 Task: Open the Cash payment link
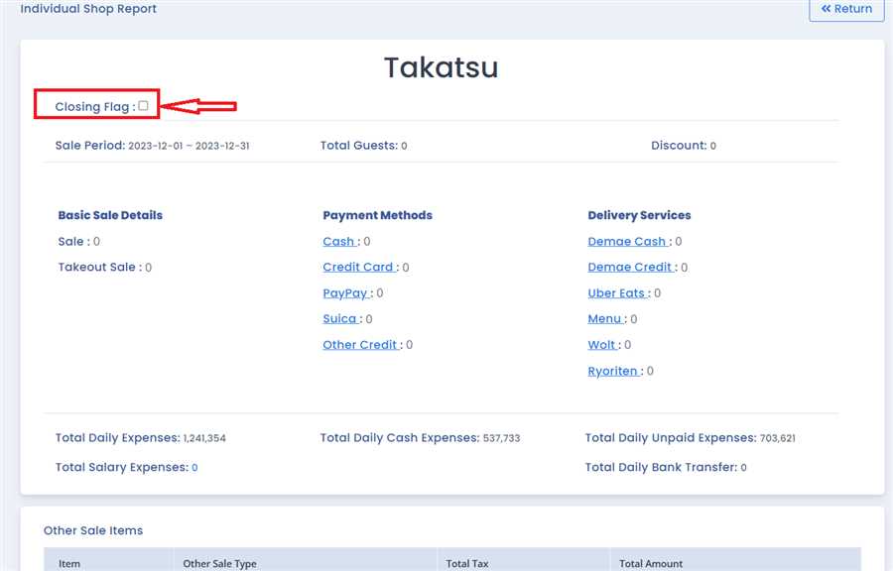tap(338, 241)
